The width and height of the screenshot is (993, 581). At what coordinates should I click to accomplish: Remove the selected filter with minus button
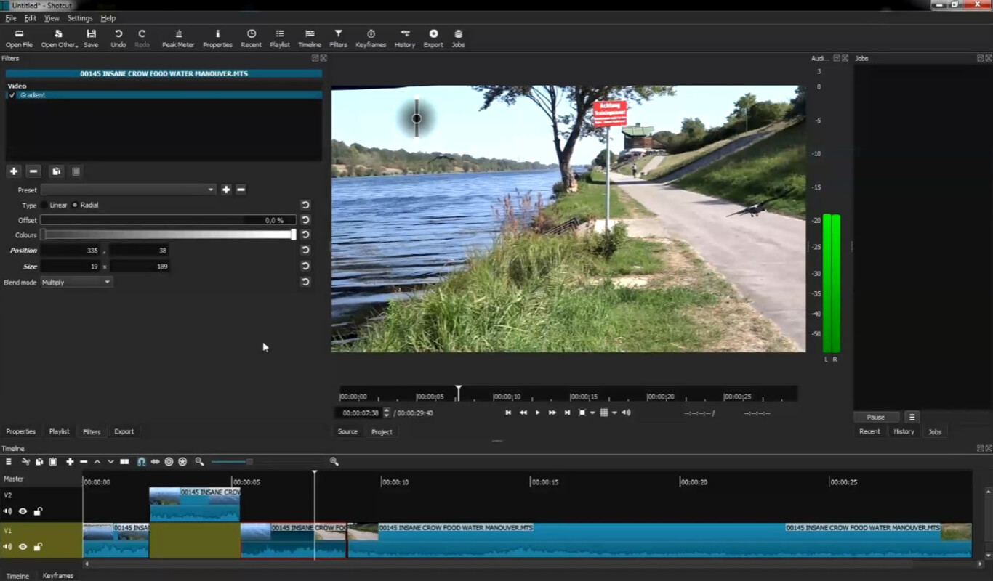[33, 171]
